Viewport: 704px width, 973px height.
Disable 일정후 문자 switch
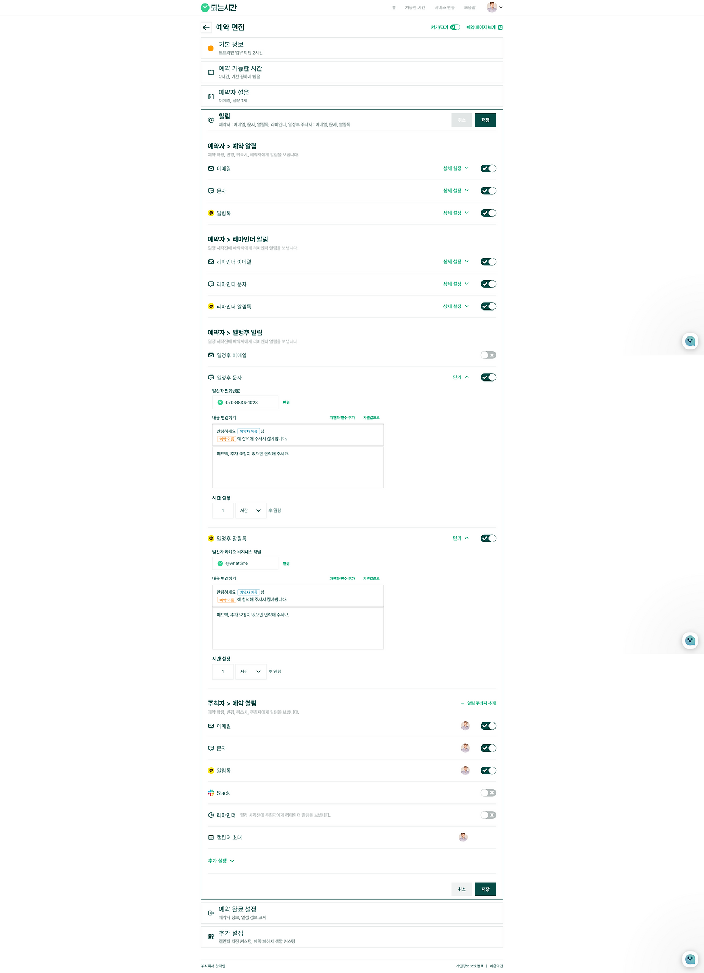[x=488, y=377]
